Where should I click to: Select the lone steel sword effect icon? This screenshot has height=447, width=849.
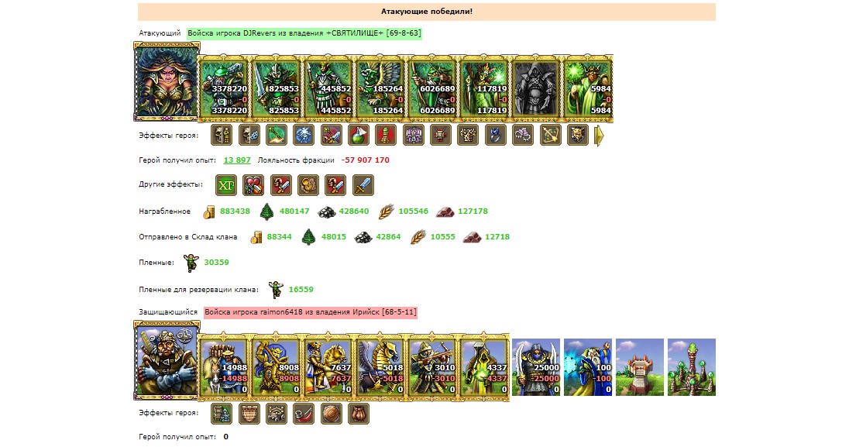coord(363,185)
